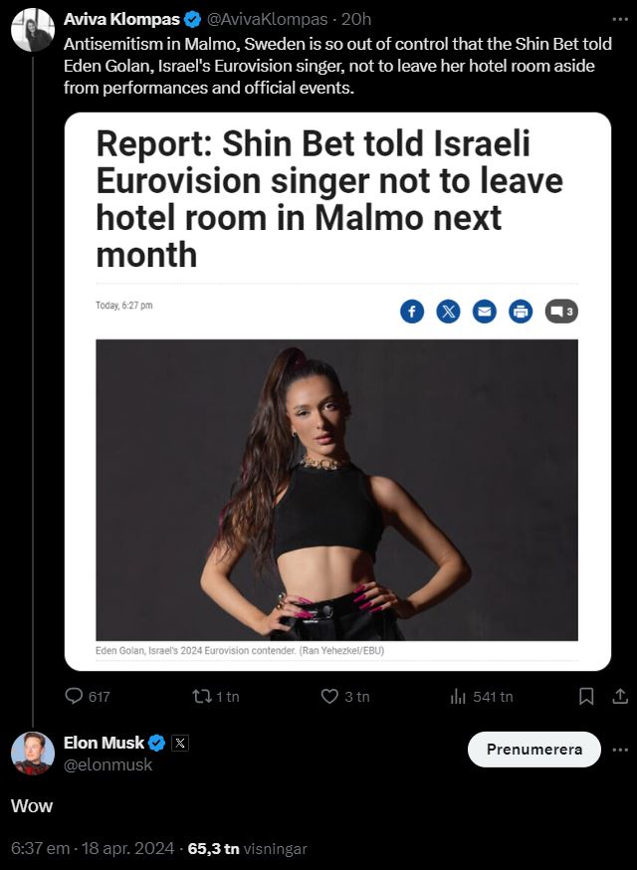Screen dimensions: 637x870
Task: Open Aviva Klompas's profile picture
Action: [x=33, y=30]
